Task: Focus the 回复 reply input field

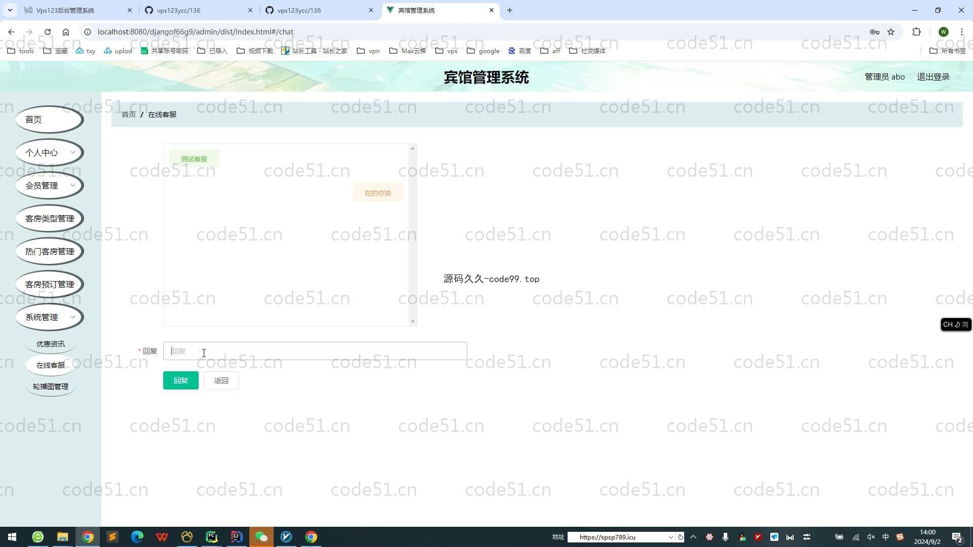Action: click(x=315, y=351)
